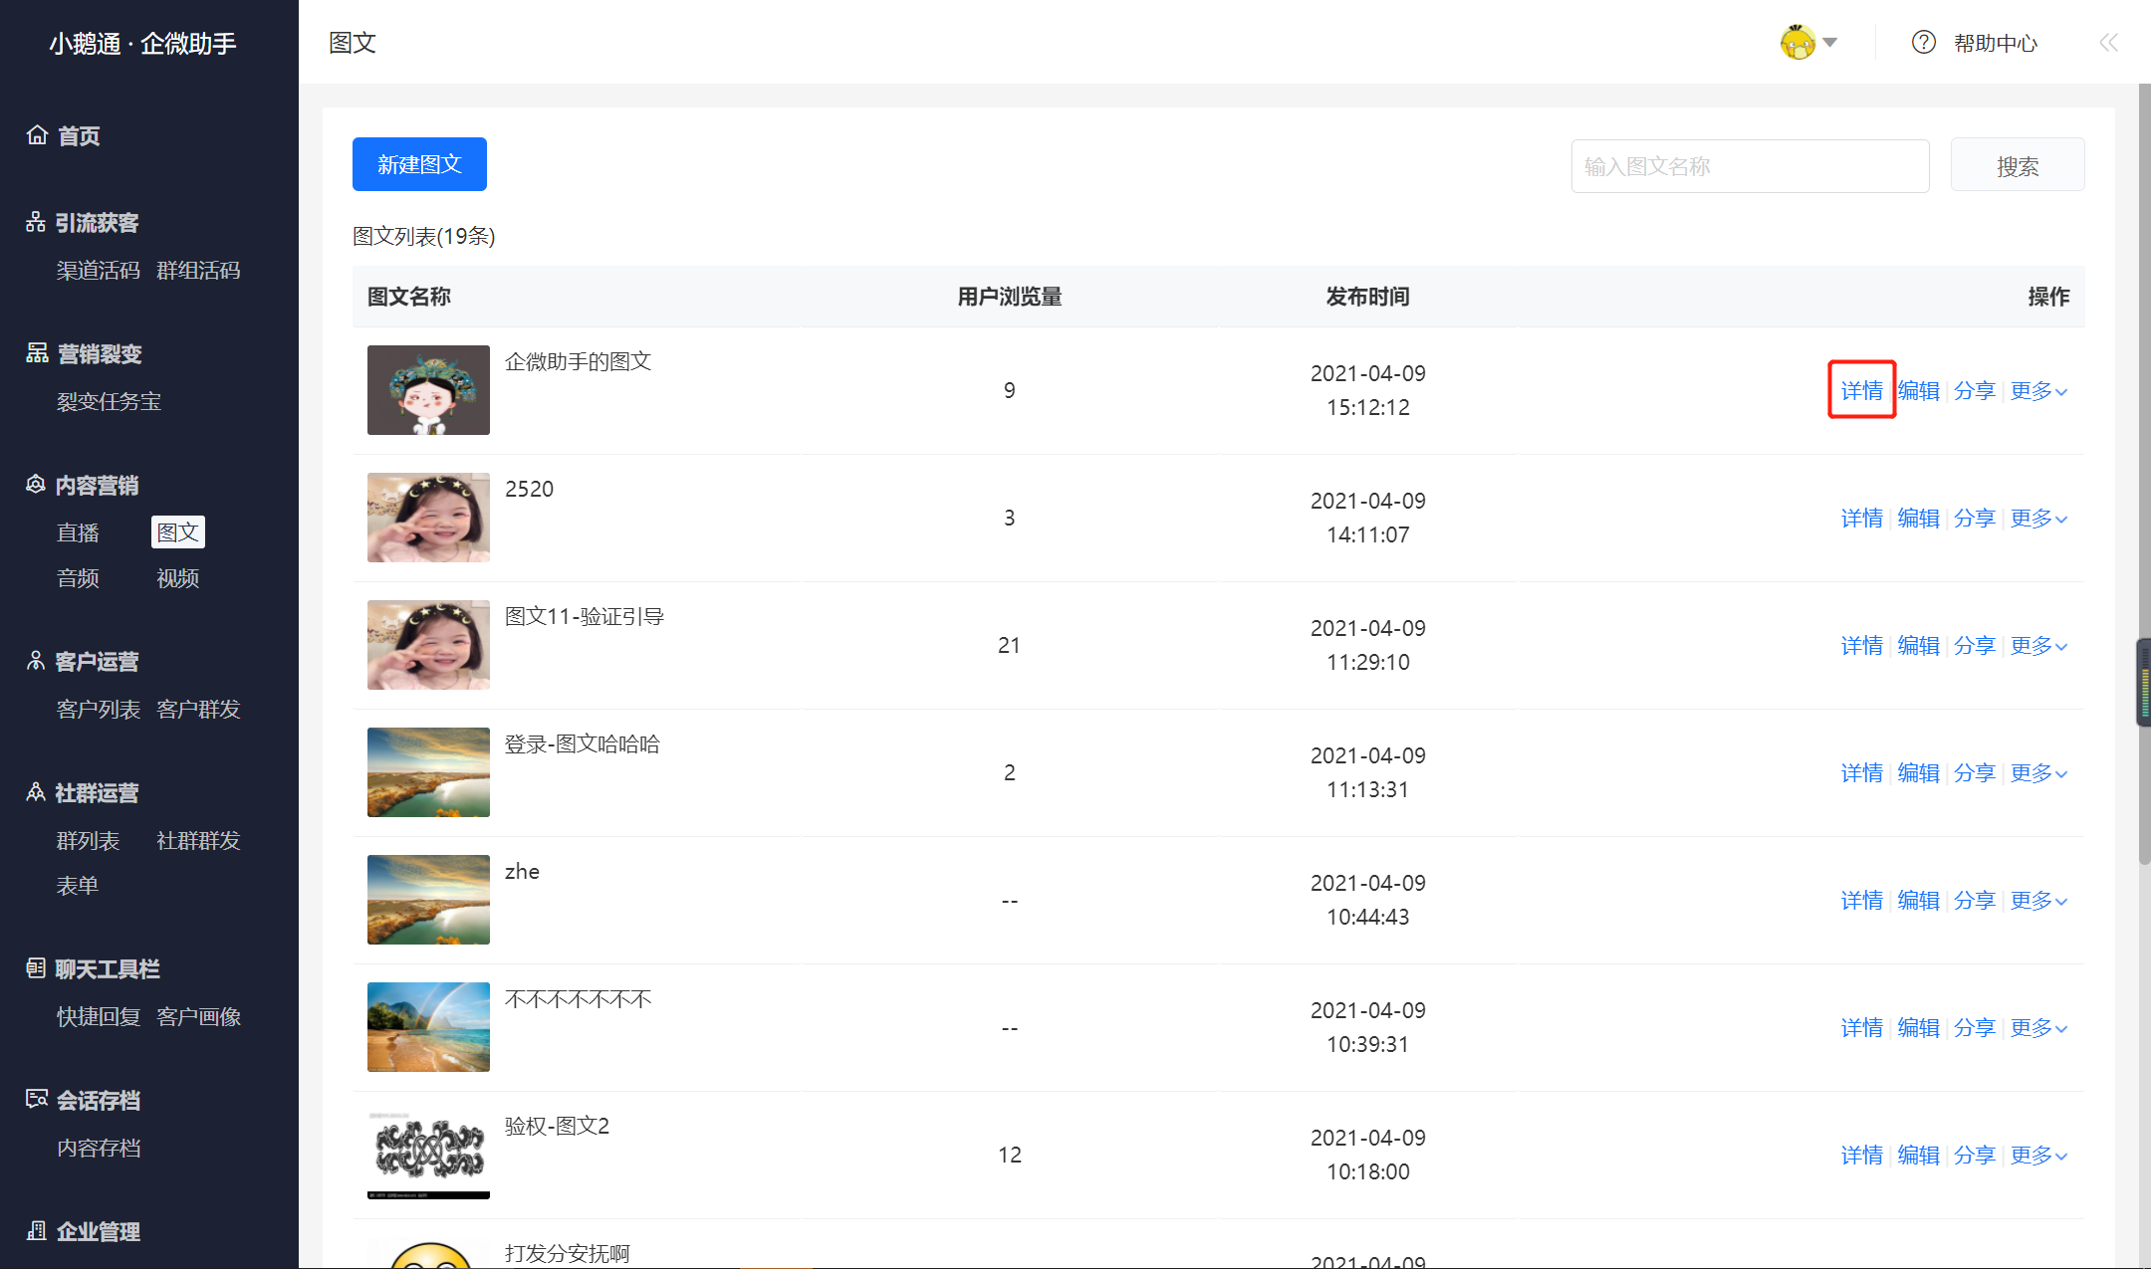Click the vertical page scrollbar
Screen dimensions: 2151x1269
coord(2144,474)
